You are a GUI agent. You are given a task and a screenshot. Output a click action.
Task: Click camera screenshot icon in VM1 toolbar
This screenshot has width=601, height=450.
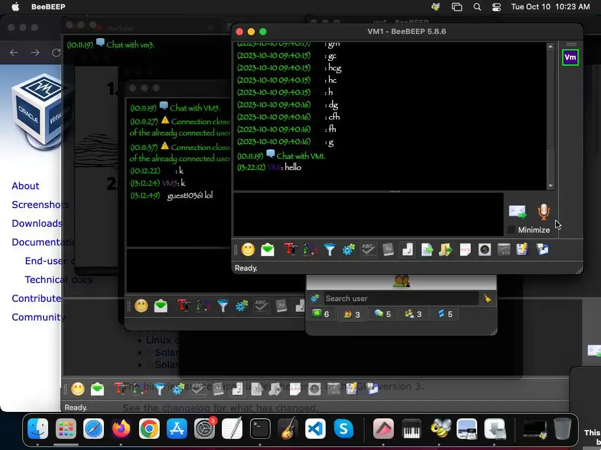pyautogui.click(x=484, y=250)
